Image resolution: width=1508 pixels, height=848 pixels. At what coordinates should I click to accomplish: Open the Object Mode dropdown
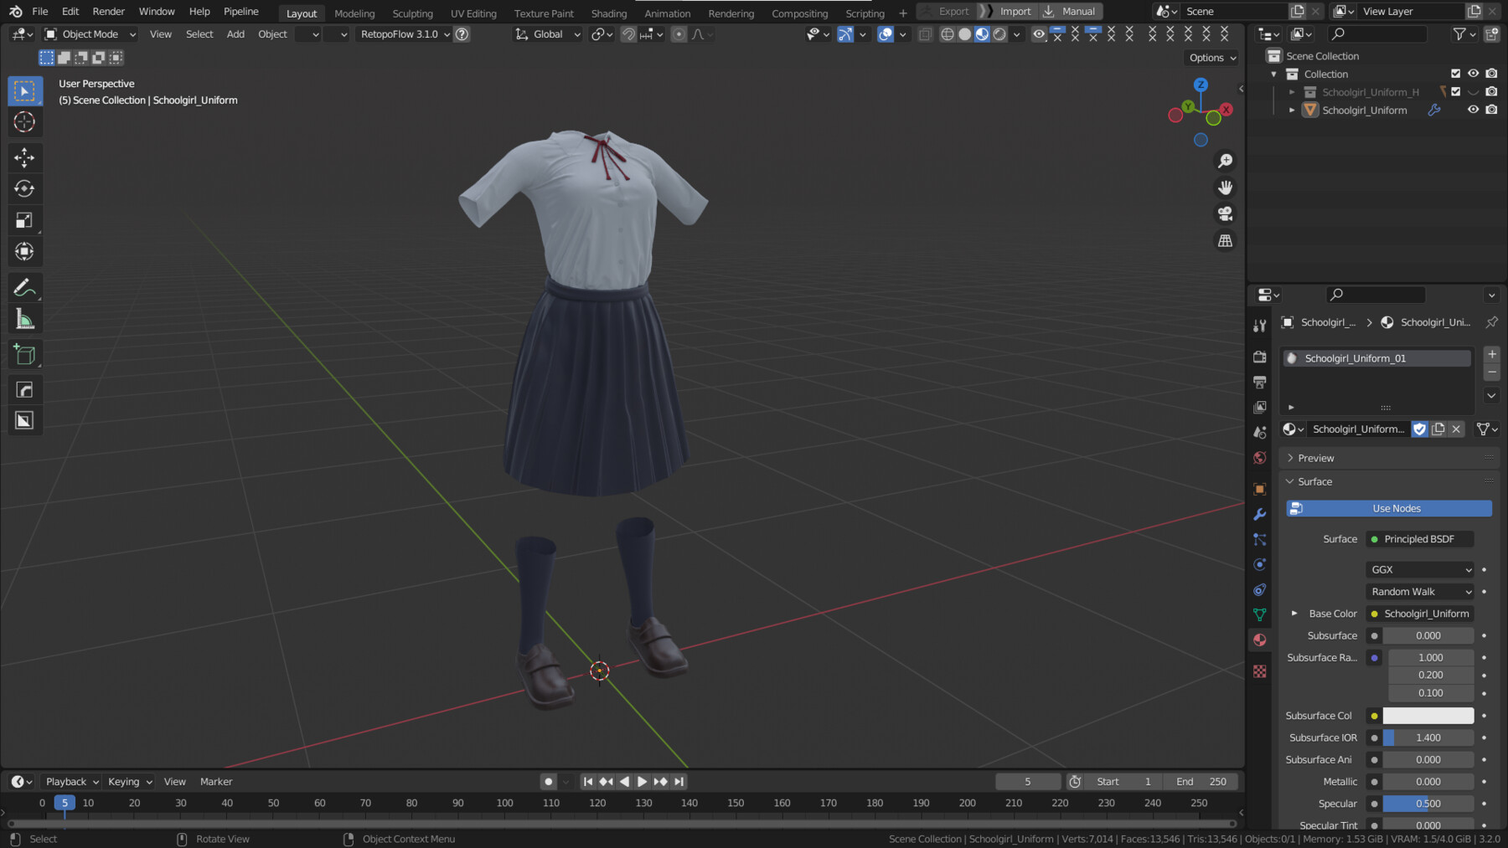89,33
